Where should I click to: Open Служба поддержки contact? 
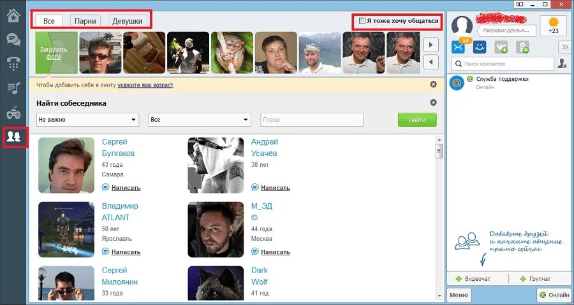509,83
